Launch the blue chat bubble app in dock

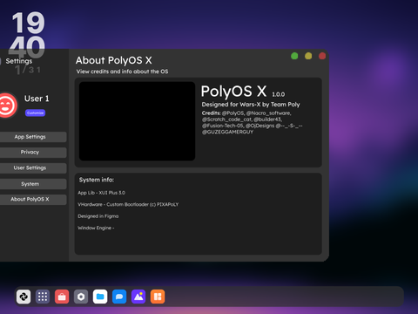119,297
